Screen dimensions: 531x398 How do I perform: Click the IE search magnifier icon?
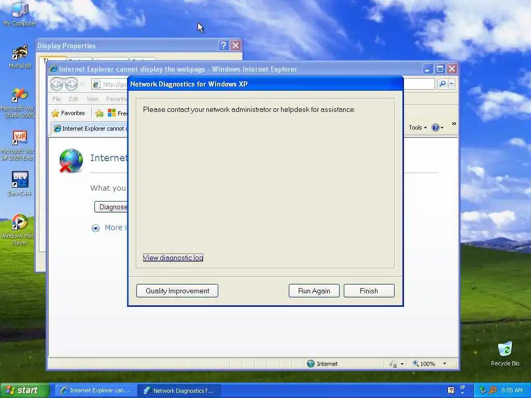coord(442,83)
